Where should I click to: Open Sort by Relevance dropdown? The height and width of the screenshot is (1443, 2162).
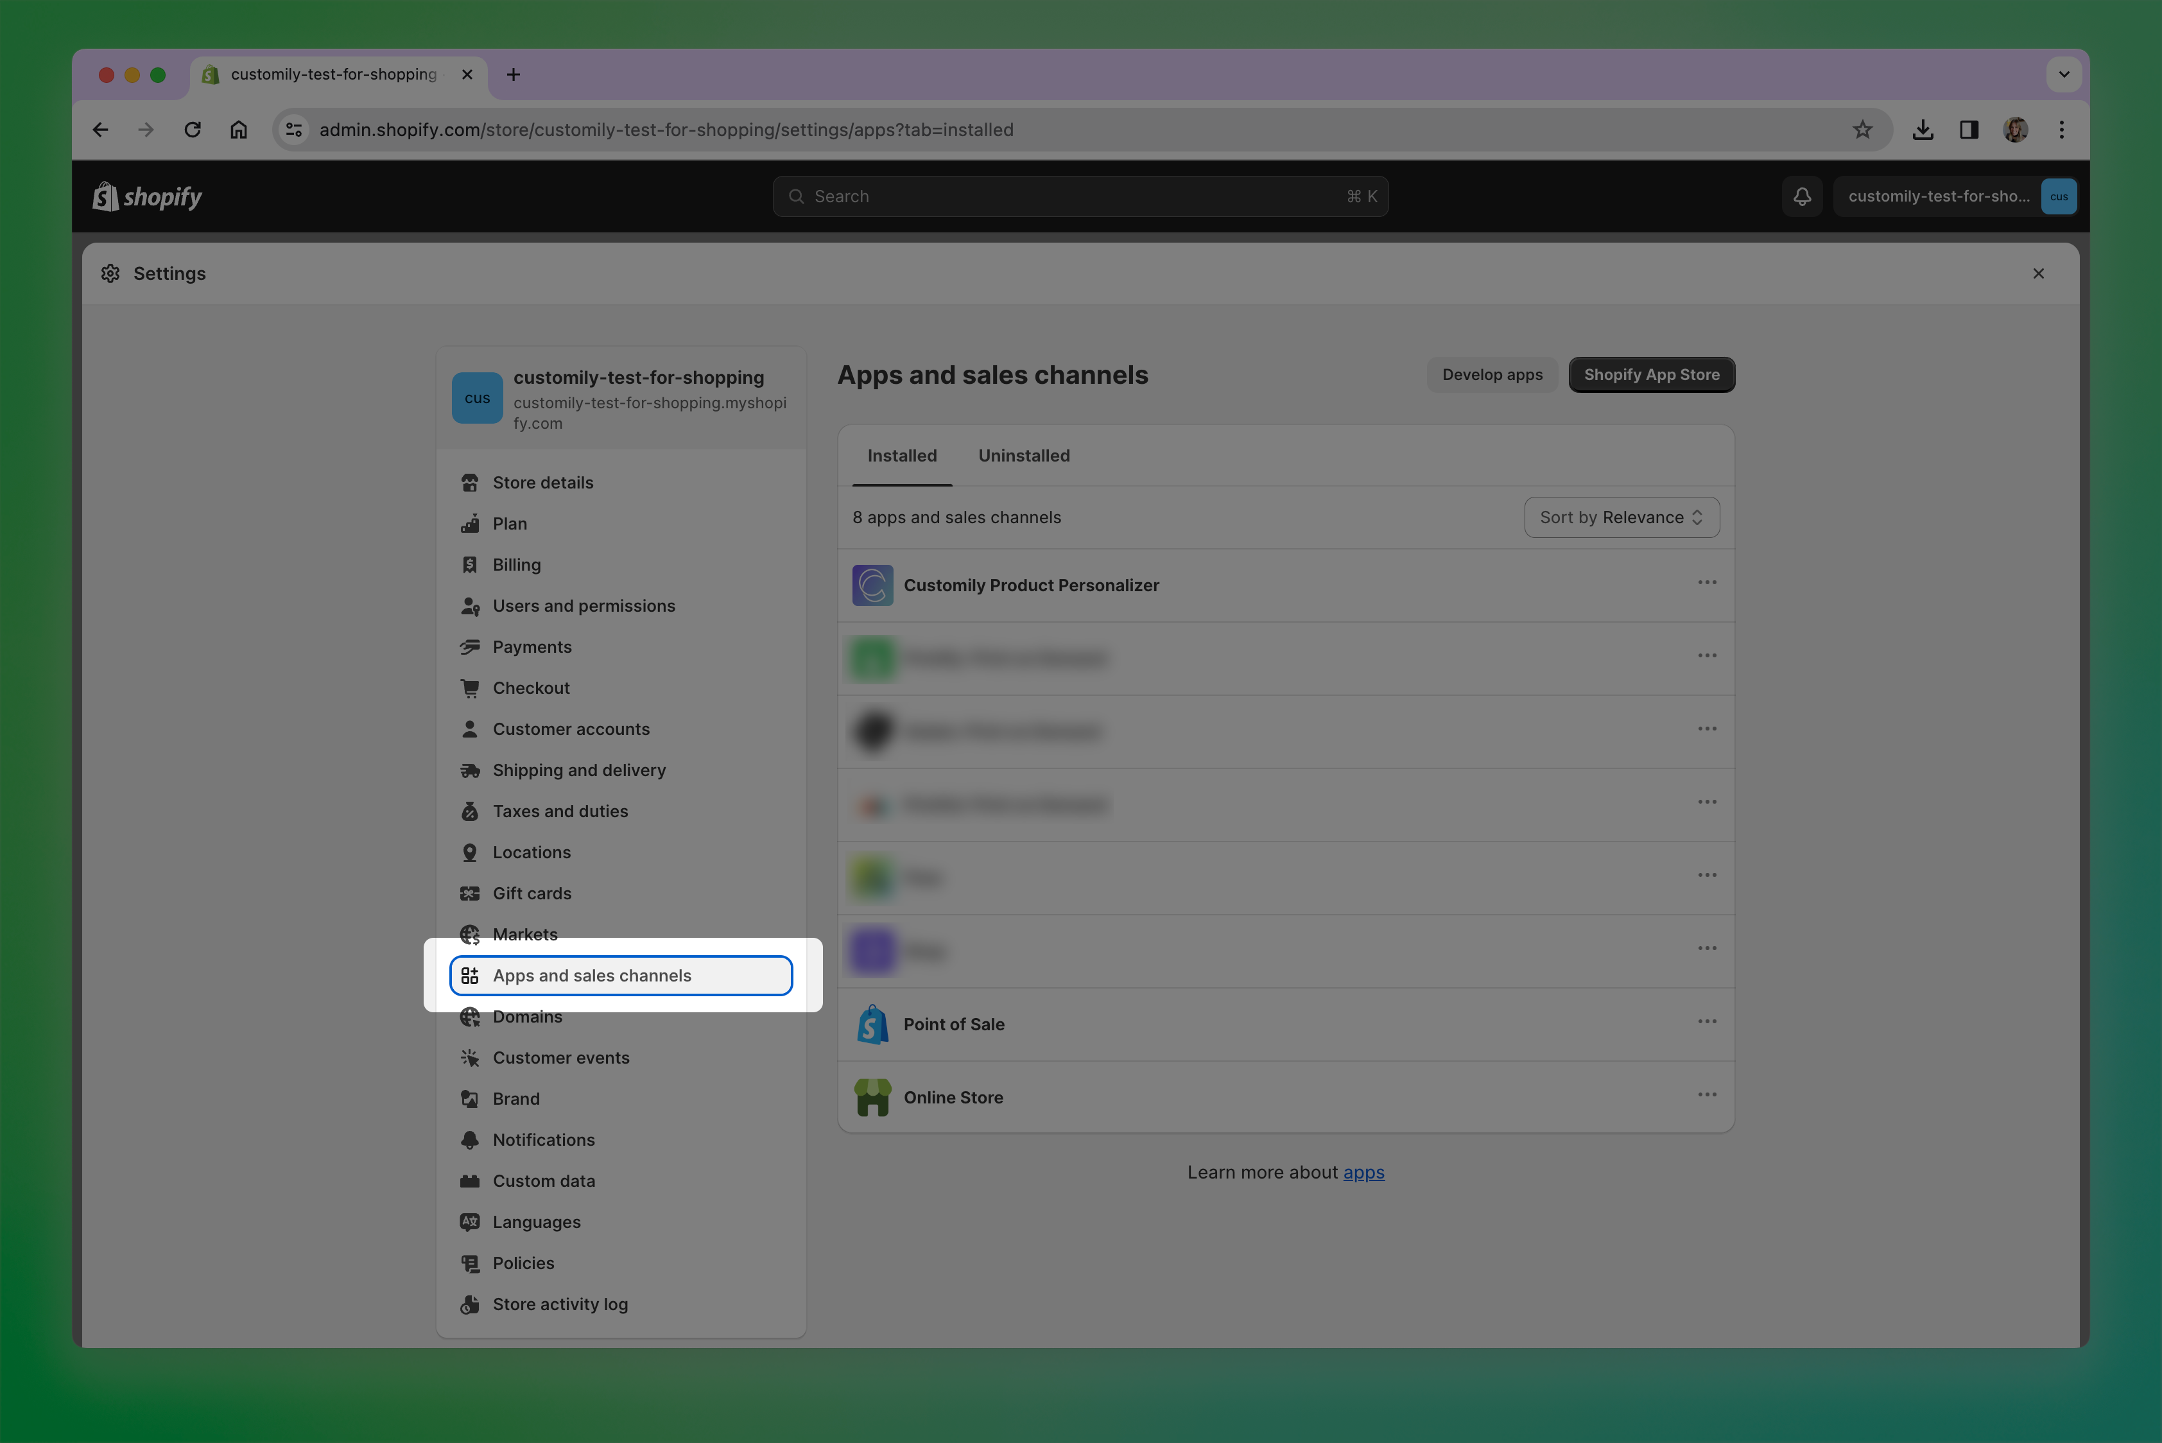click(x=1621, y=517)
